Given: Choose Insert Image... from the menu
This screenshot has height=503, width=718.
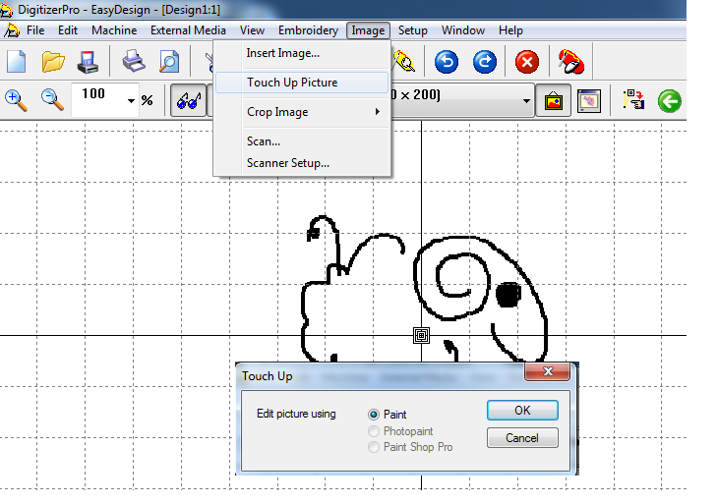Looking at the screenshot, I should [x=302, y=53].
